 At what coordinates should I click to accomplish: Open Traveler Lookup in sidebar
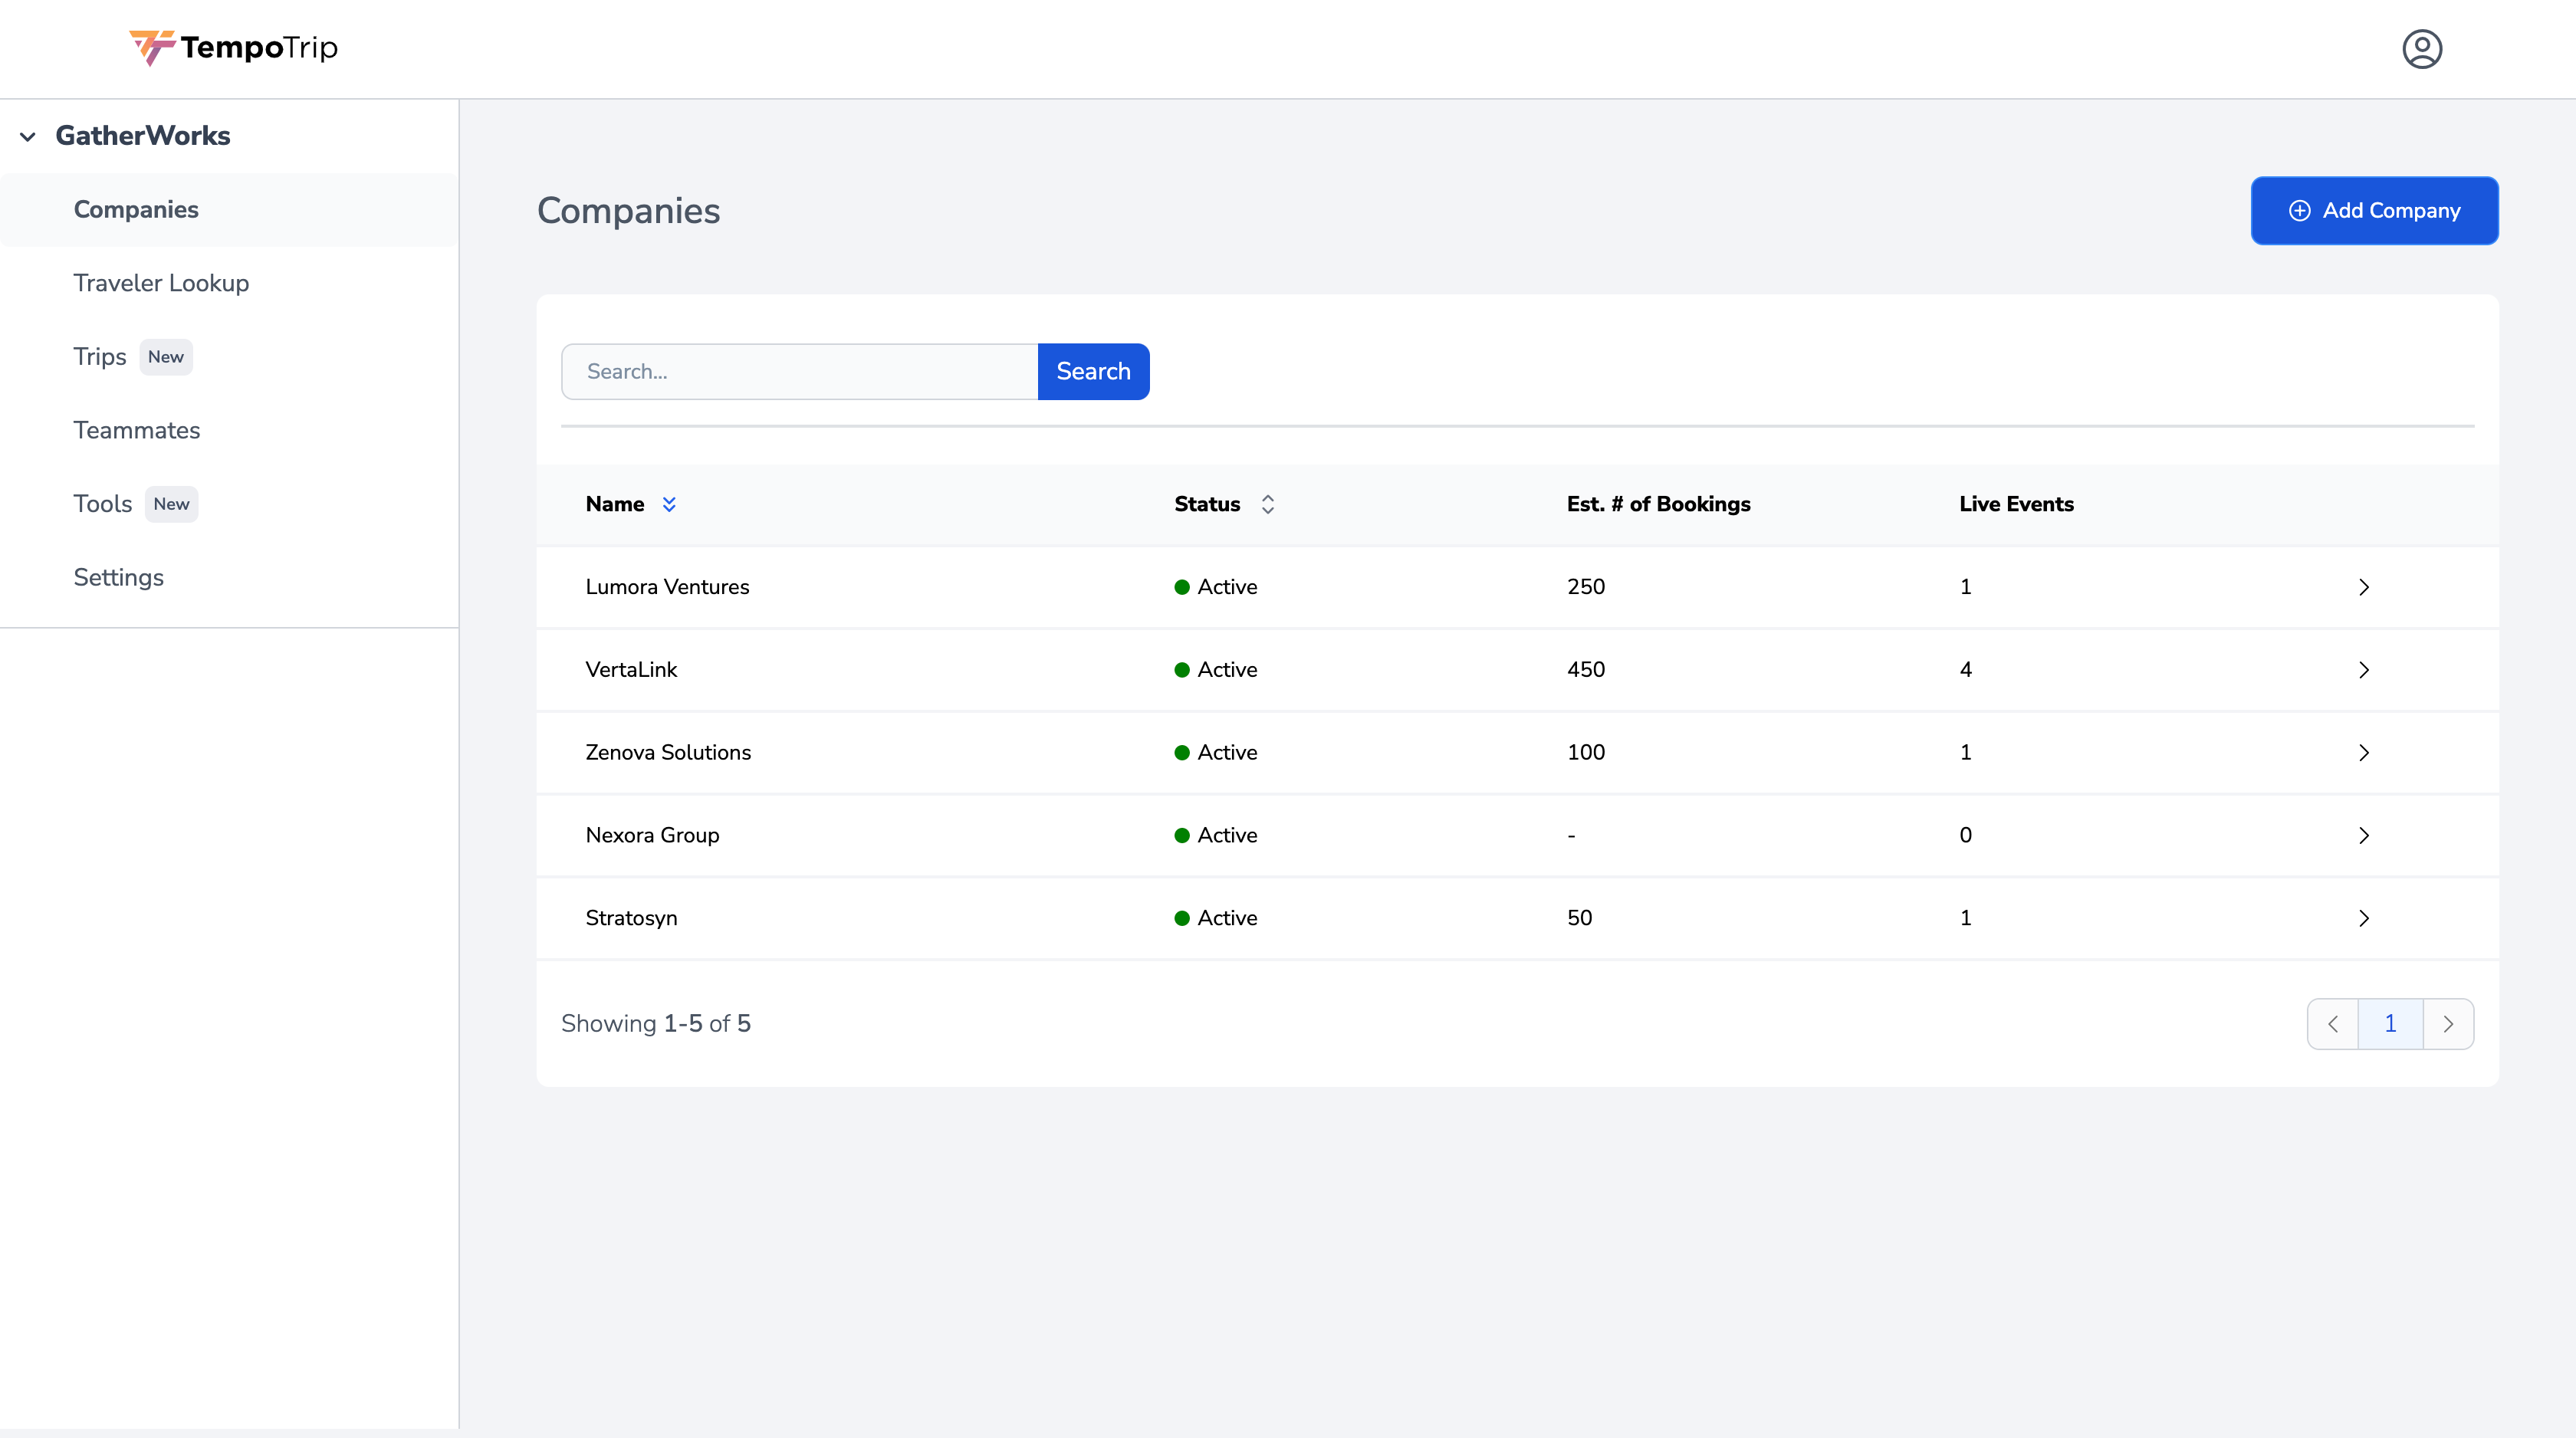click(x=161, y=283)
